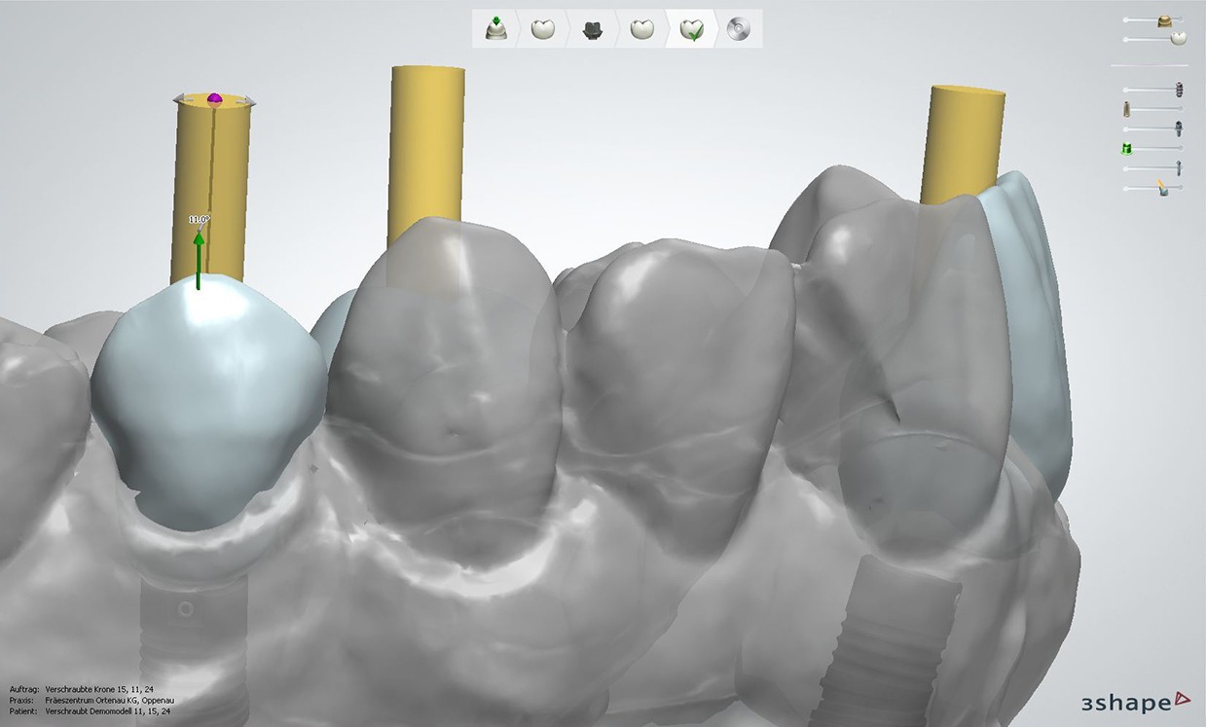Click the beige scan post slider handle
Screen dimensions: 1206x727
pos(1127,109)
